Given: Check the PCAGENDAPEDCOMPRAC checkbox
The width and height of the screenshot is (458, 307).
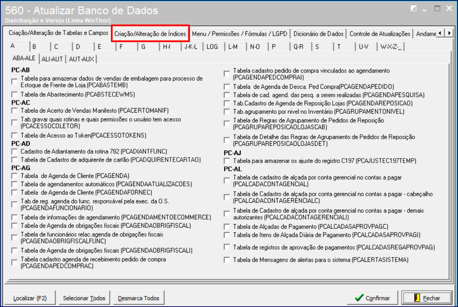Looking at the screenshot, I should pos(14,262).
